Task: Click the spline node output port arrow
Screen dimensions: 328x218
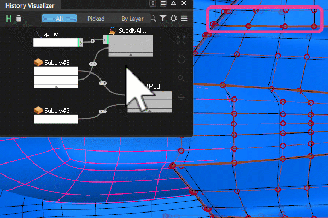Action: click(x=81, y=43)
